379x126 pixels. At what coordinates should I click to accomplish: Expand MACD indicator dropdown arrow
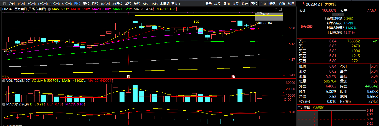point(4,104)
